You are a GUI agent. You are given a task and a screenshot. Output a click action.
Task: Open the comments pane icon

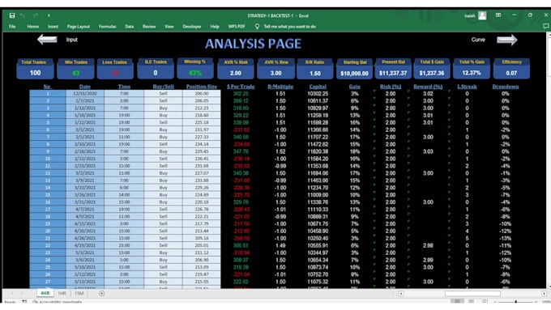click(x=545, y=26)
